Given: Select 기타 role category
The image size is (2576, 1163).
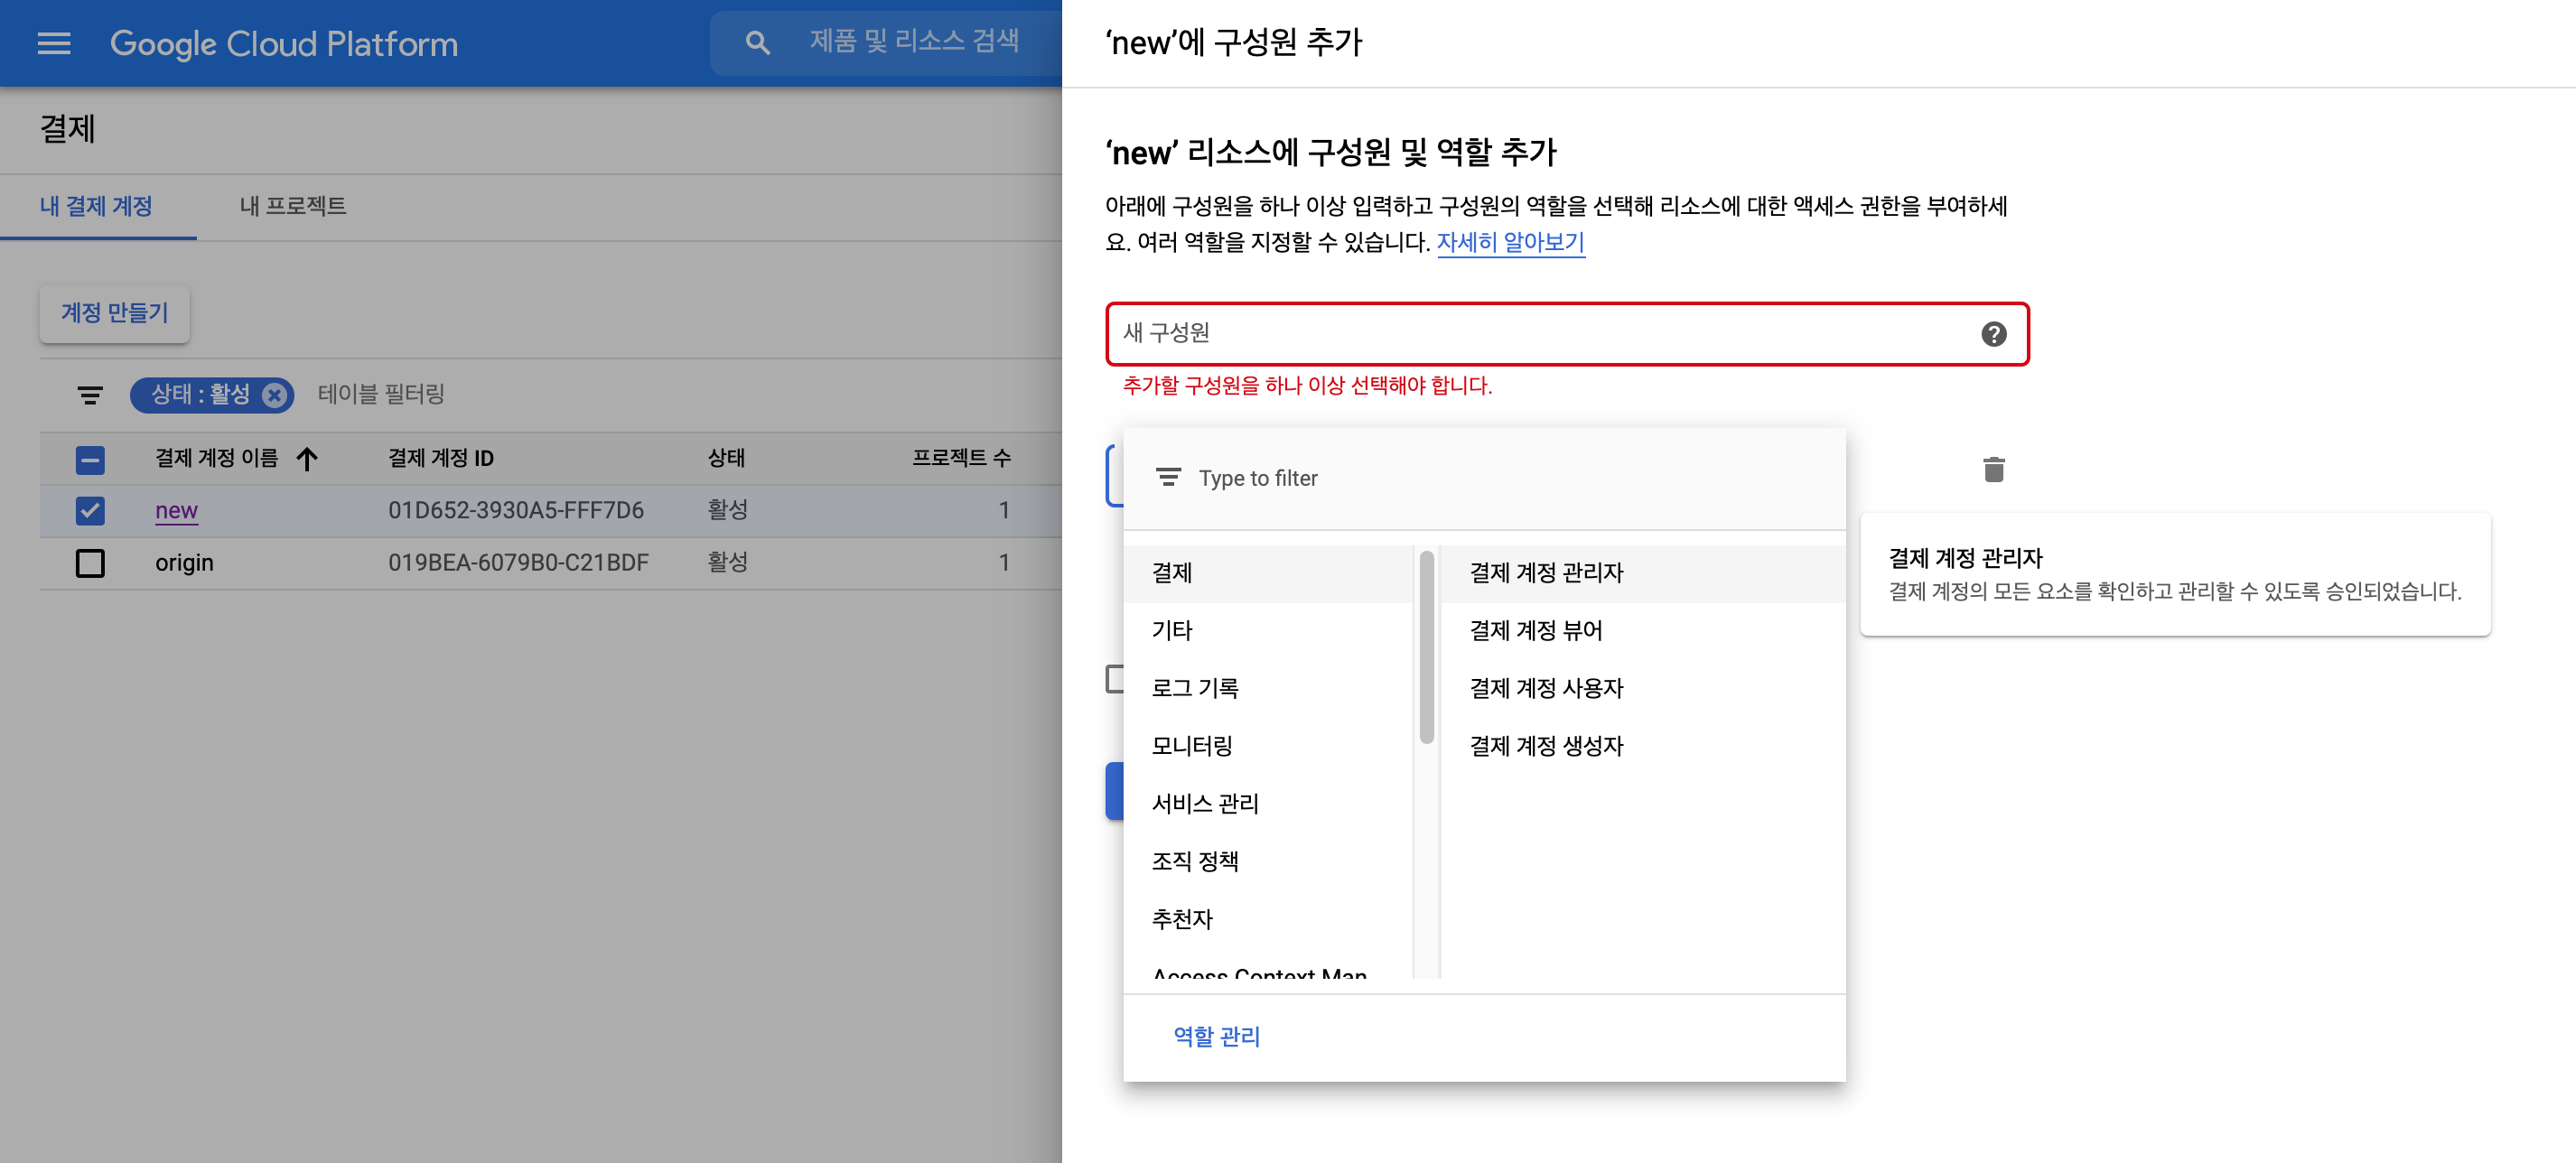Looking at the screenshot, I should point(1268,631).
